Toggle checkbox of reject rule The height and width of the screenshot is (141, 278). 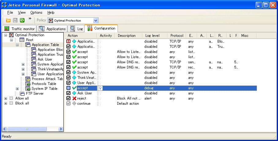point(69,98)
